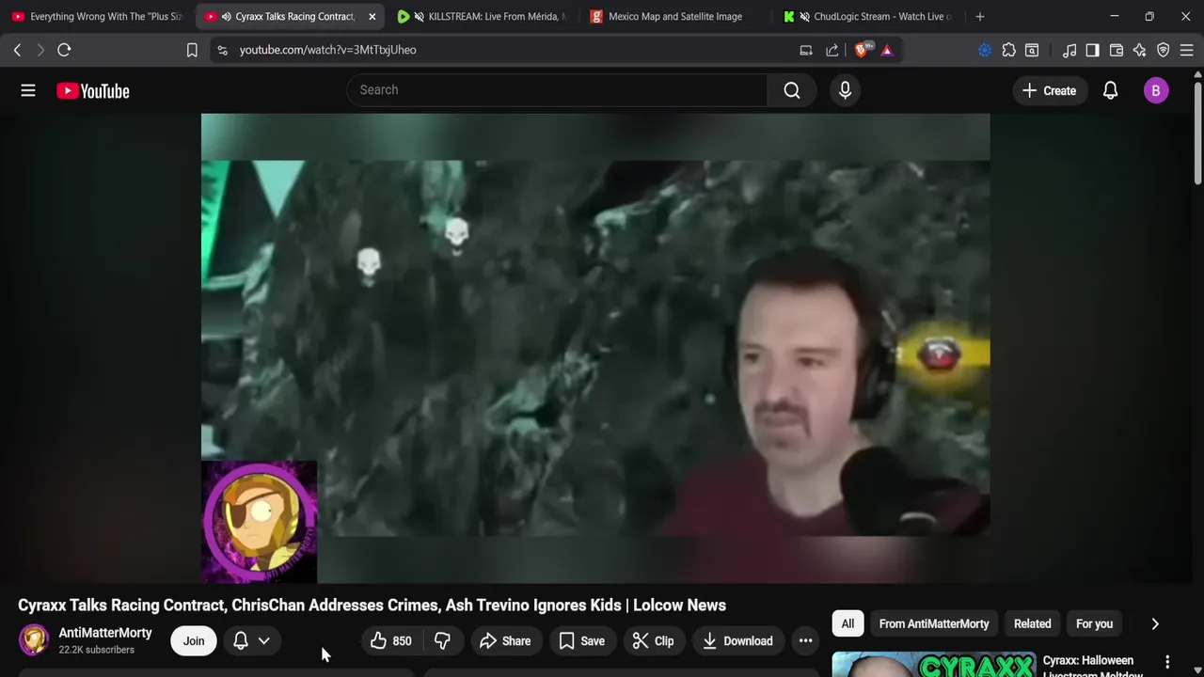Open Leo AI sparkle icon
This screenshot has width=1204, height=677.
pos(1140,50)
